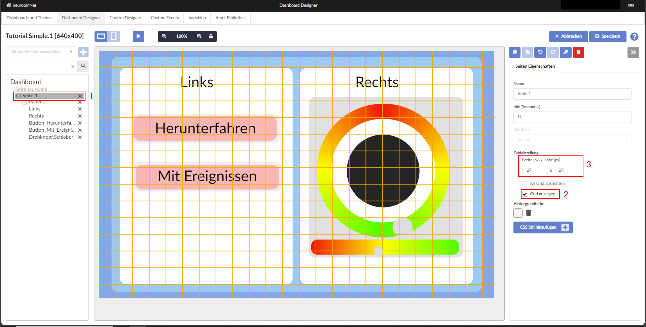646x327 pixels.
Task: Click the undo arrow icon
Action: (540, 52)
